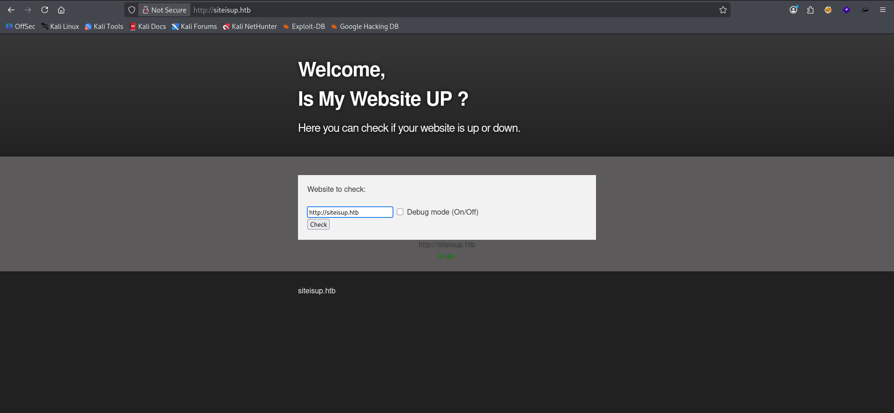Open the Kali Forums bookmark

194,27
